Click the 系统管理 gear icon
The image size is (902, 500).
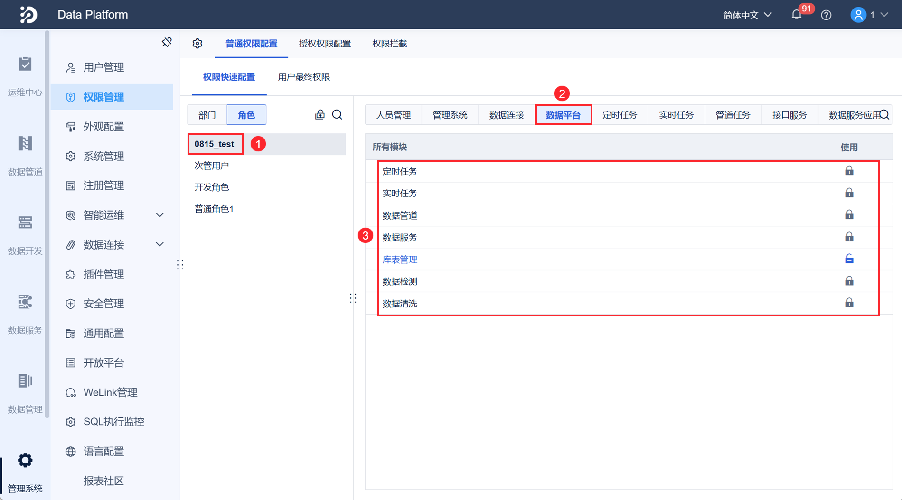coord(71,156)
